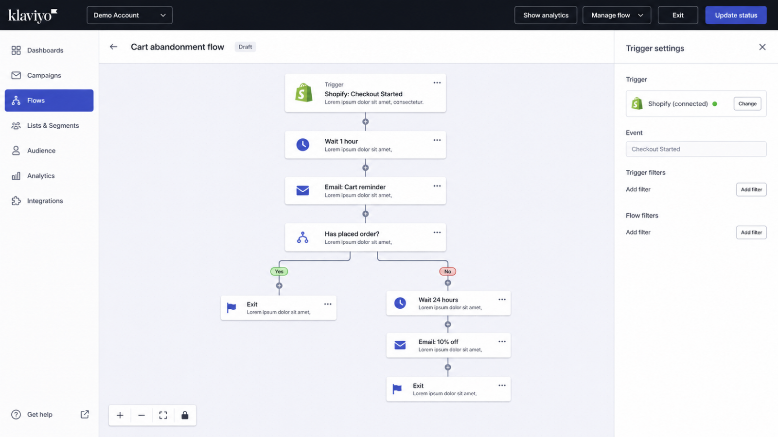Click plus connector below Email: 10% off

coord(448,367)
